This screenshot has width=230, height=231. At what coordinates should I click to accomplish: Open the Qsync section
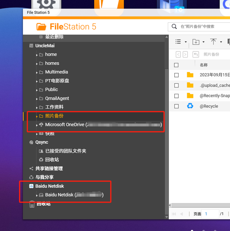[x=42, y=142]
